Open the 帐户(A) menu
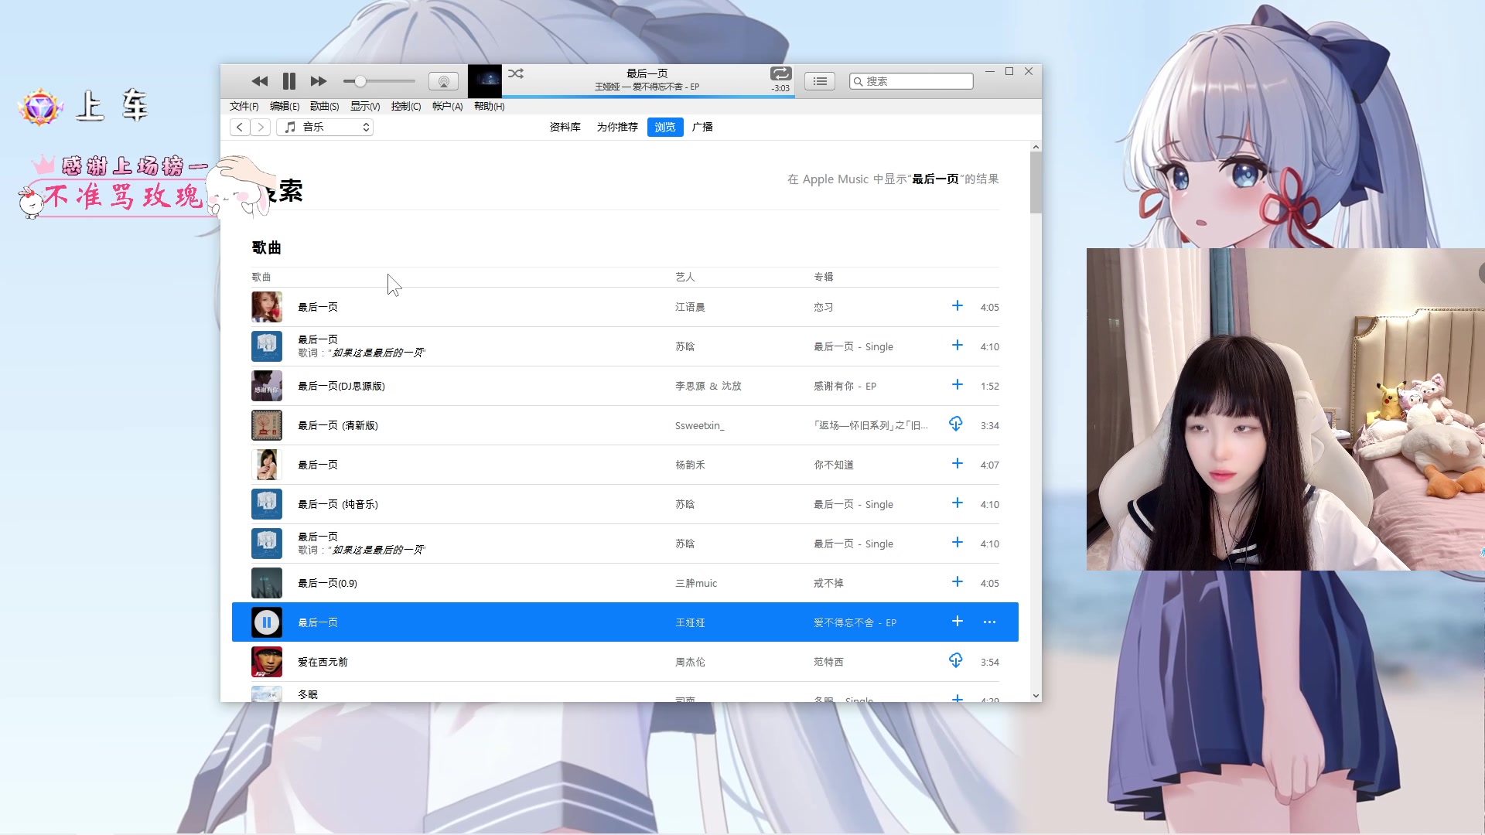 click(447, 106)
